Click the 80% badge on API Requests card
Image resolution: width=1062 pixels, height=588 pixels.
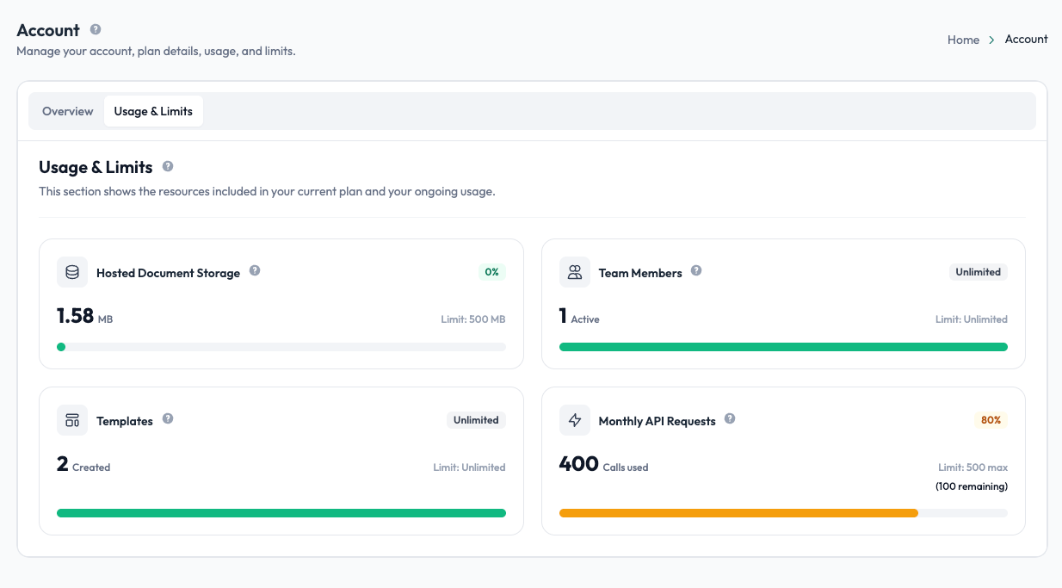pyautogui.click(x=991, y=420)
